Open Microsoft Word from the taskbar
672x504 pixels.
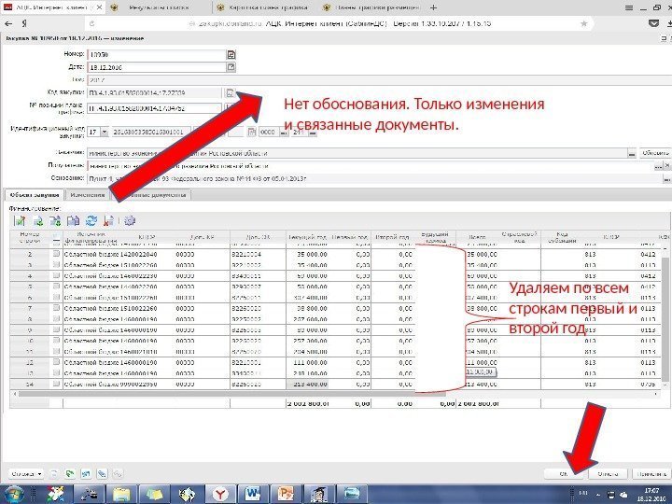253,495
